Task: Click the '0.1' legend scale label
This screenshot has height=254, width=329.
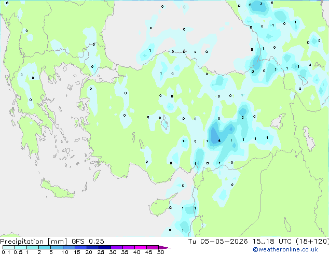Action: tap(6, 252)
